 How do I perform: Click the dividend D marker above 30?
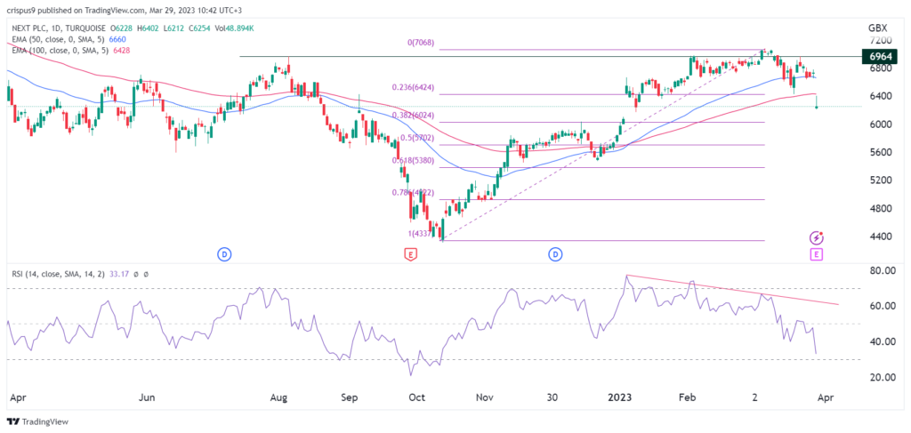click(x=555, y=253)
